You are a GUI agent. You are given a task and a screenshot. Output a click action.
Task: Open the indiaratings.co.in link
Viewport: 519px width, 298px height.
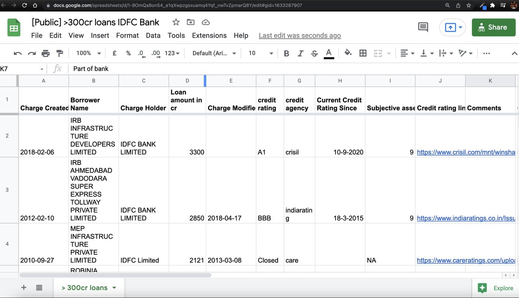point(466,218)
